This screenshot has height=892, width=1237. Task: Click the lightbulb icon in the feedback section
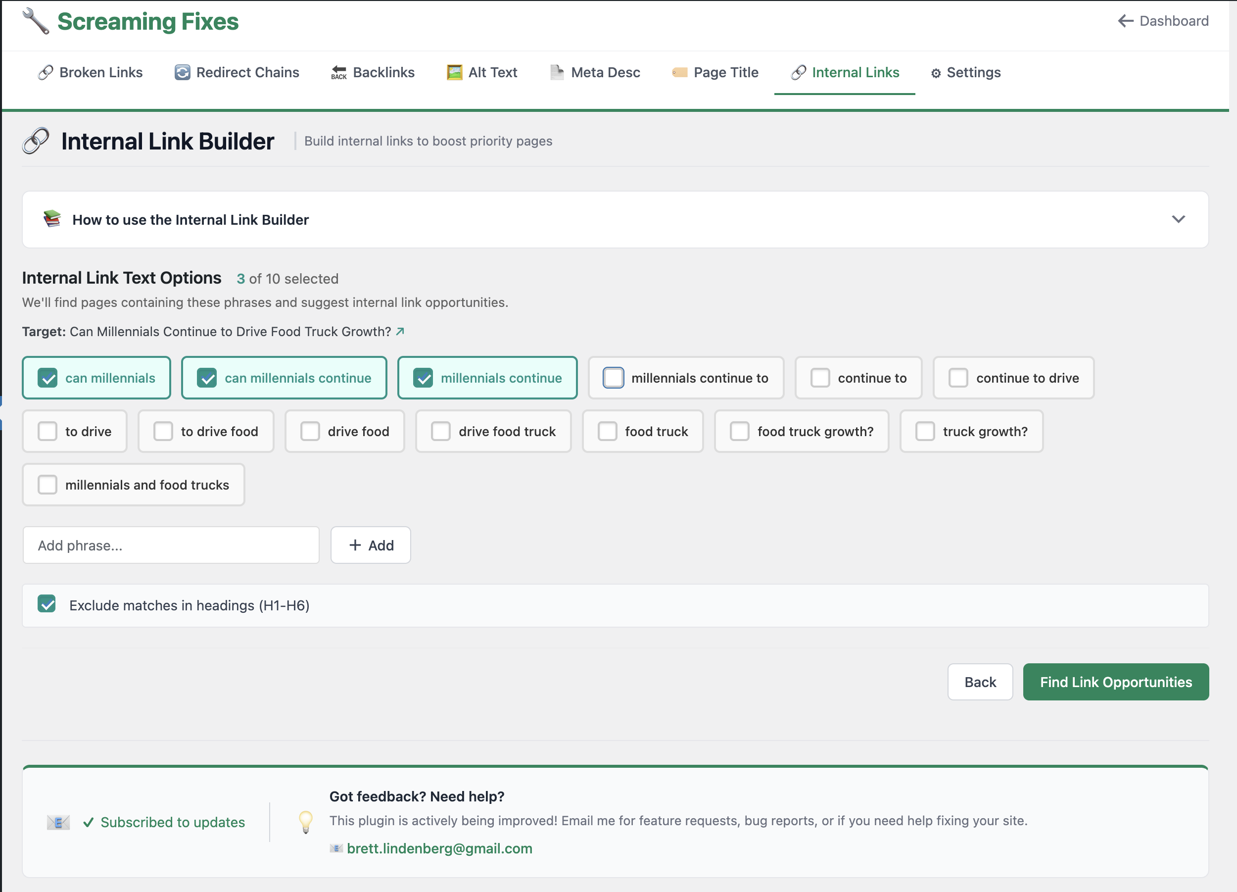(306, 821)
